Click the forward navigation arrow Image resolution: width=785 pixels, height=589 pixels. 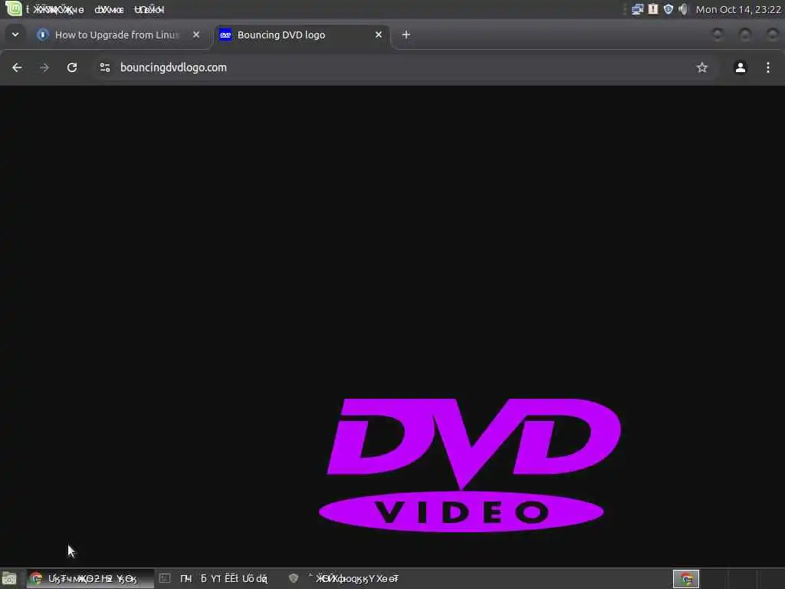(44, 67)
